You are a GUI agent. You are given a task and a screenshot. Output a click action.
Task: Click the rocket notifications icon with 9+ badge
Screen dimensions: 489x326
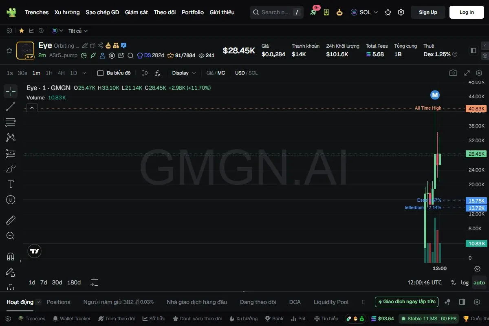(313, 12)
